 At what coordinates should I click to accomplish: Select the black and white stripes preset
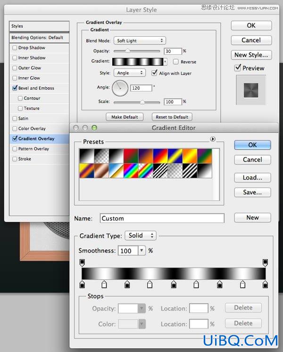click(190, 171)
